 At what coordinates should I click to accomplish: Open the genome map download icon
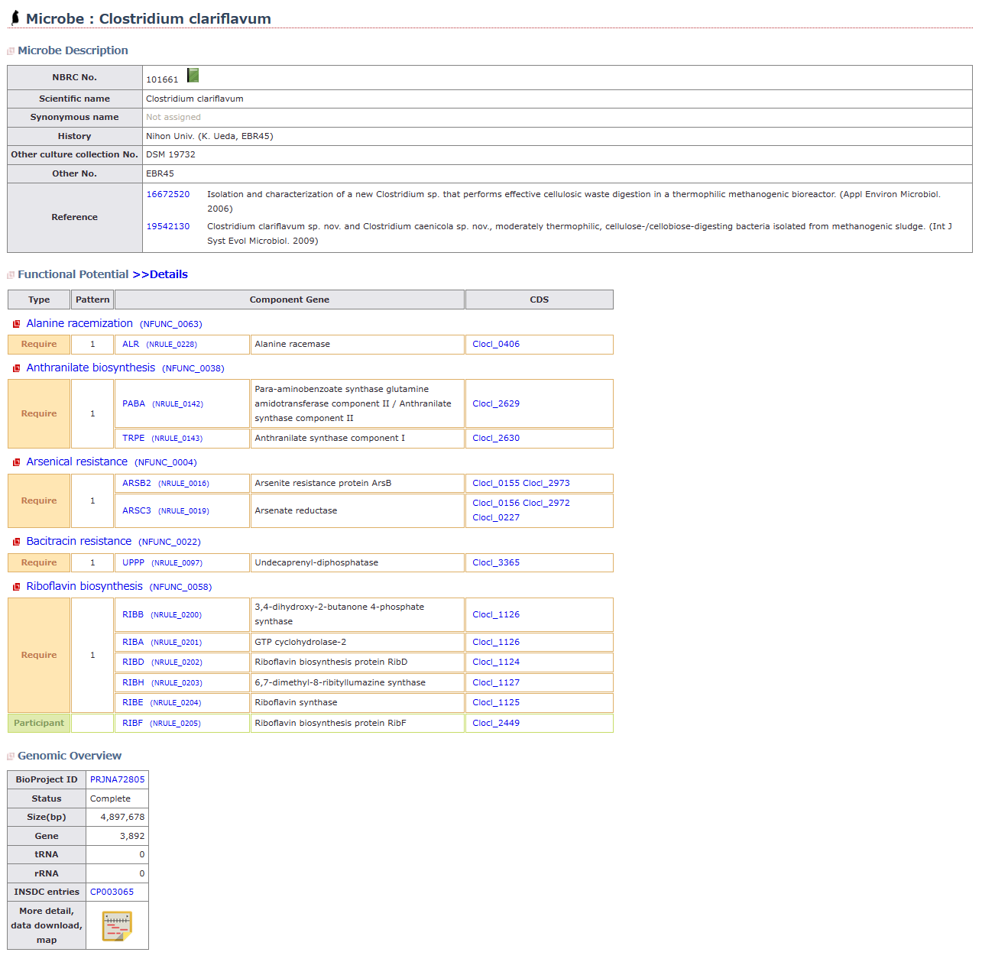coord(117,926)
